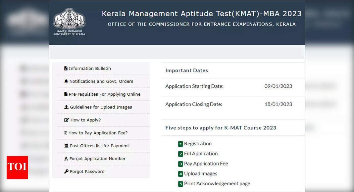
Task: Open Notifications and Govt. Orders
Action: pyautogui.click(x=101, y=81)
